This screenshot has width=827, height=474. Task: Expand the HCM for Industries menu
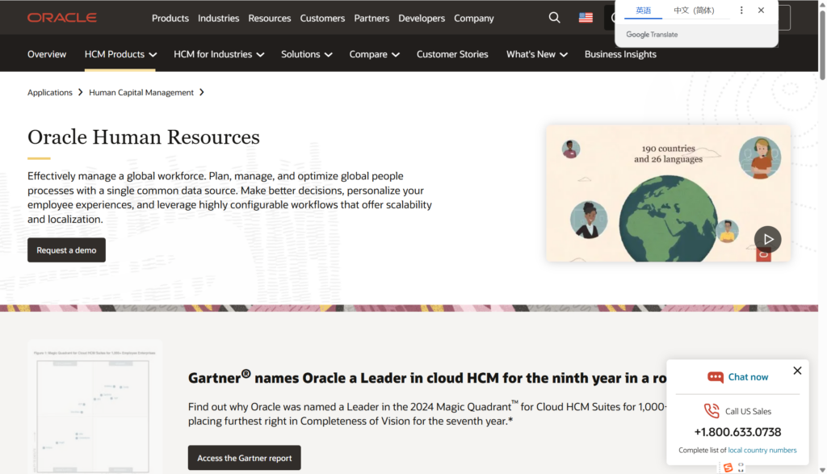[x=219, y=54]
